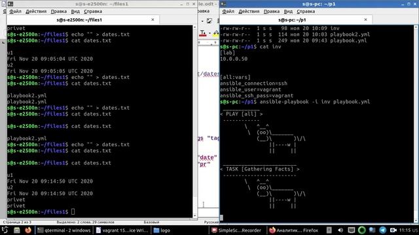Open Файл menu in the ~/p1 terminal
The image size is (419, 235).
click(x=228, y=12)
